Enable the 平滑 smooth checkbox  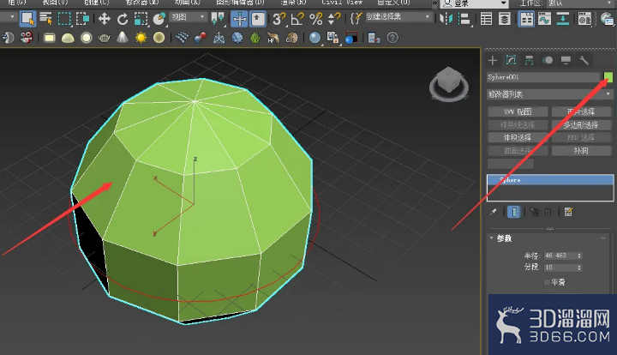click(x=547, y=282)
